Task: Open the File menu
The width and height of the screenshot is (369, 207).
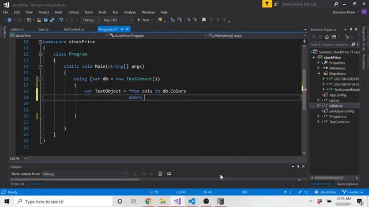Action: pos(5,12)
